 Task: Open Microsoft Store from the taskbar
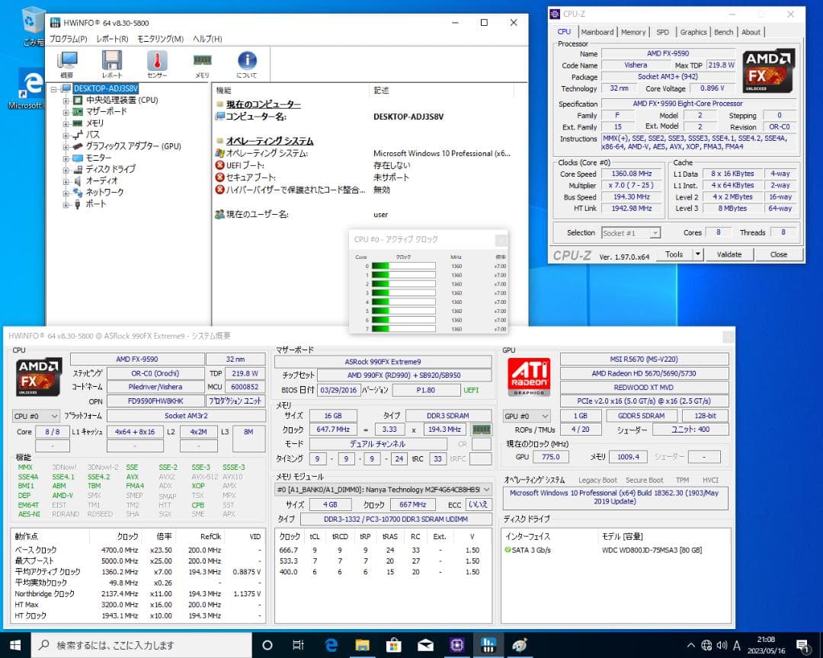393,644
